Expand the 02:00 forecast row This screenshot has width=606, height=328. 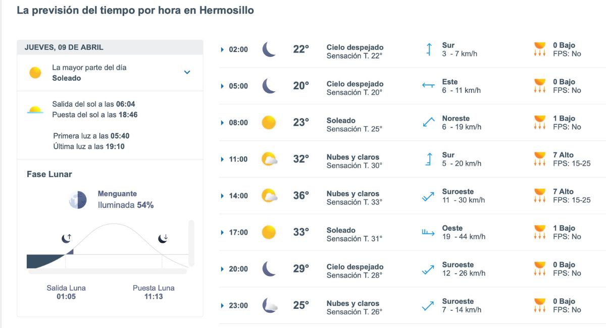221,49
